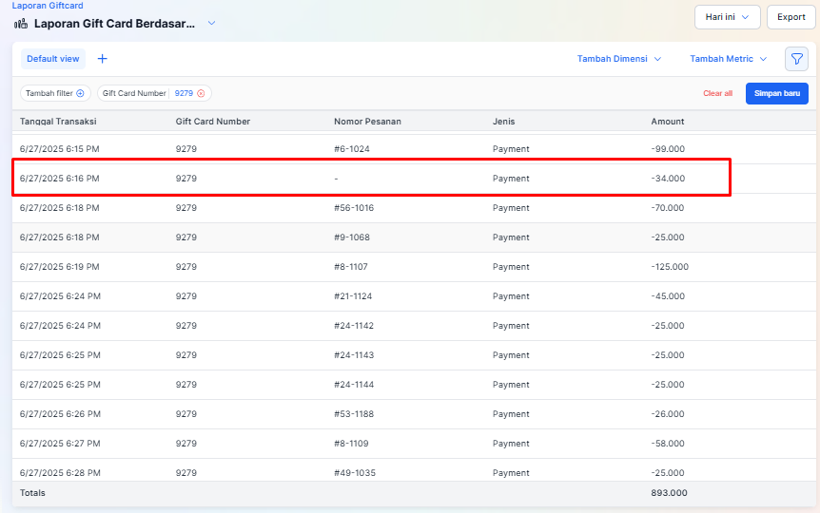820x513 pixels.
Task: Click the 6/27/2025 6:15 PM date cell
Action: tap(60, 149)
